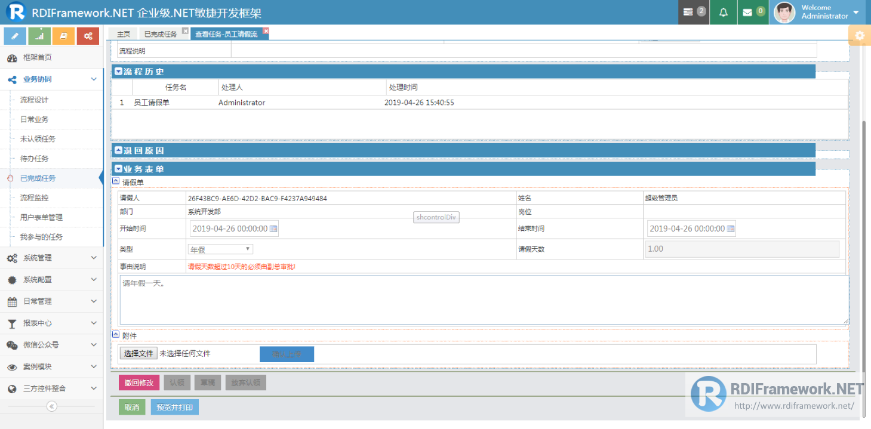This screenshot has width=871, height=429.
Task: Switch to the 主页 tab
Action: coord(123,35)
